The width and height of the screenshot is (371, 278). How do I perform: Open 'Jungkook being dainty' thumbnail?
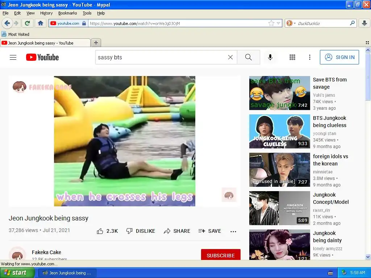click(x=279, y=245)
